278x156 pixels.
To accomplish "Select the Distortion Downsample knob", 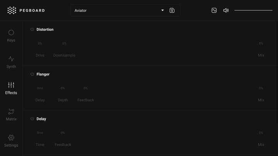I will [64, 44].
